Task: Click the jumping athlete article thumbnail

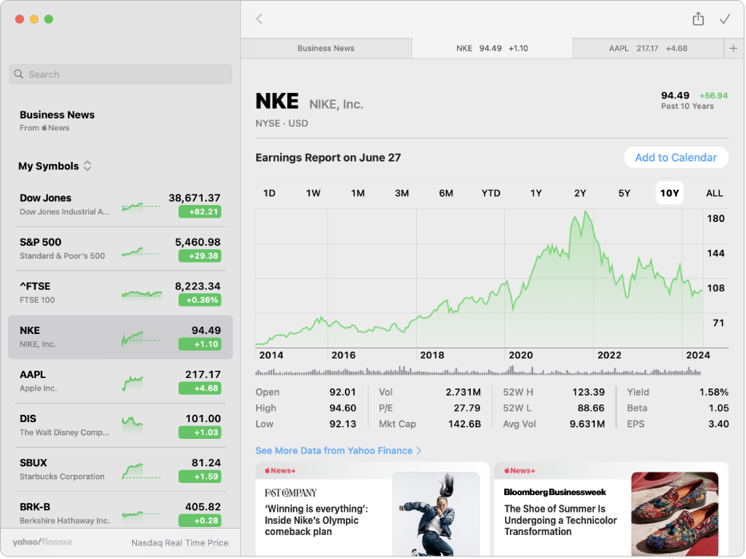Action: coord(435,514)
